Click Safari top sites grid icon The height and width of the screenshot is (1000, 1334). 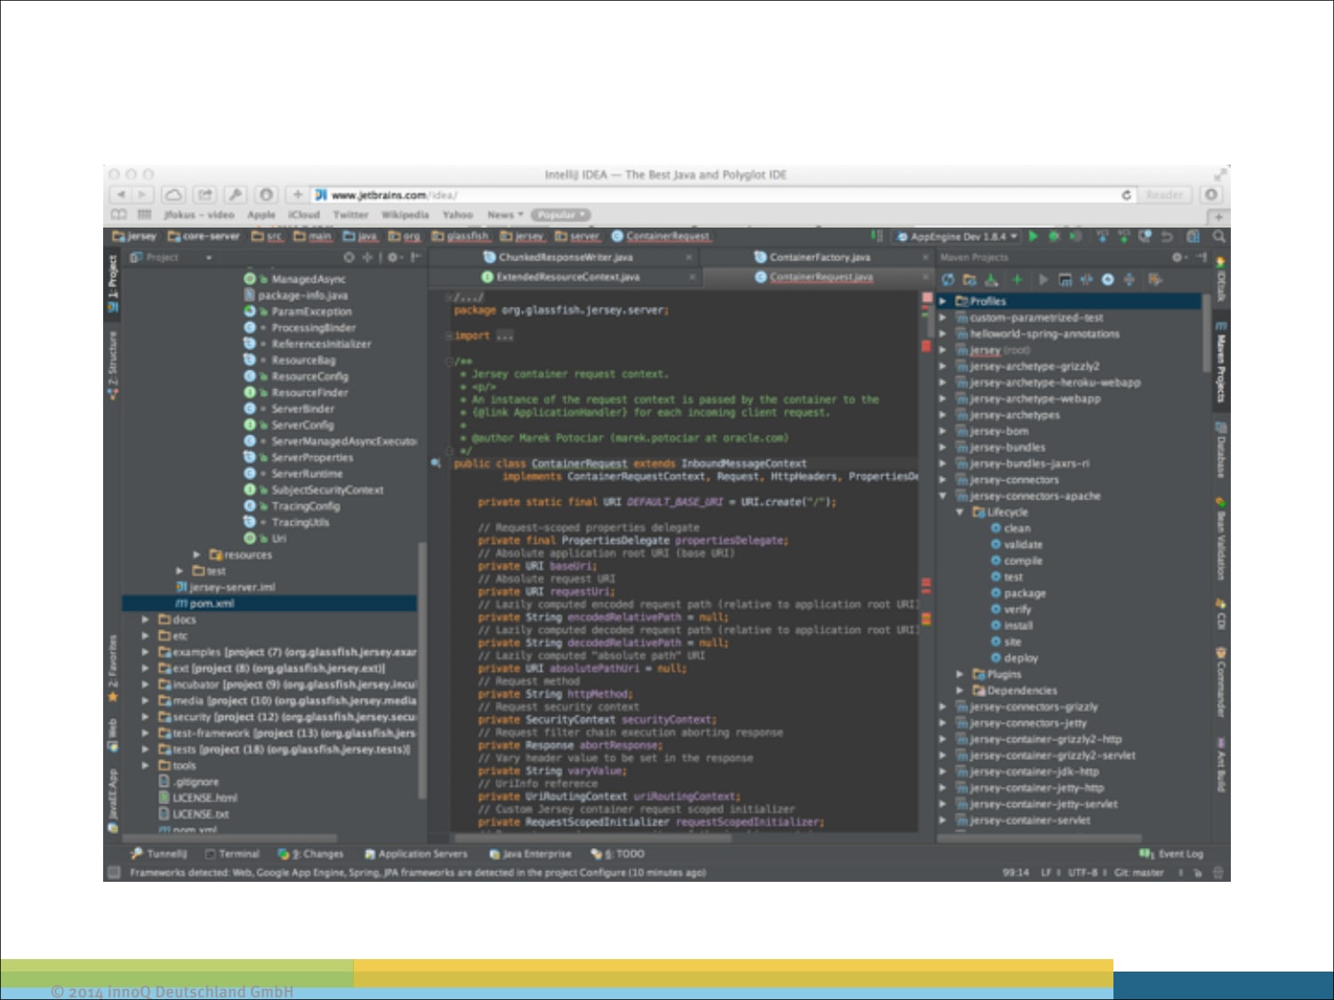[x=144, y=215]
